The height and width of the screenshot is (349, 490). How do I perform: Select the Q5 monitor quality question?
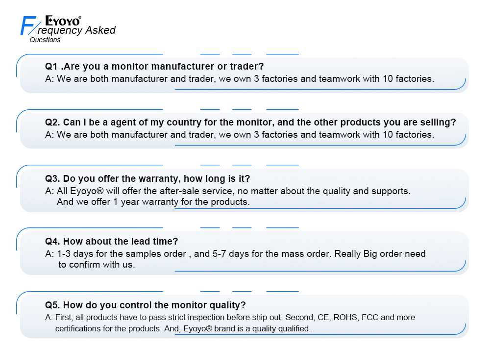click(x=145, y=305)
